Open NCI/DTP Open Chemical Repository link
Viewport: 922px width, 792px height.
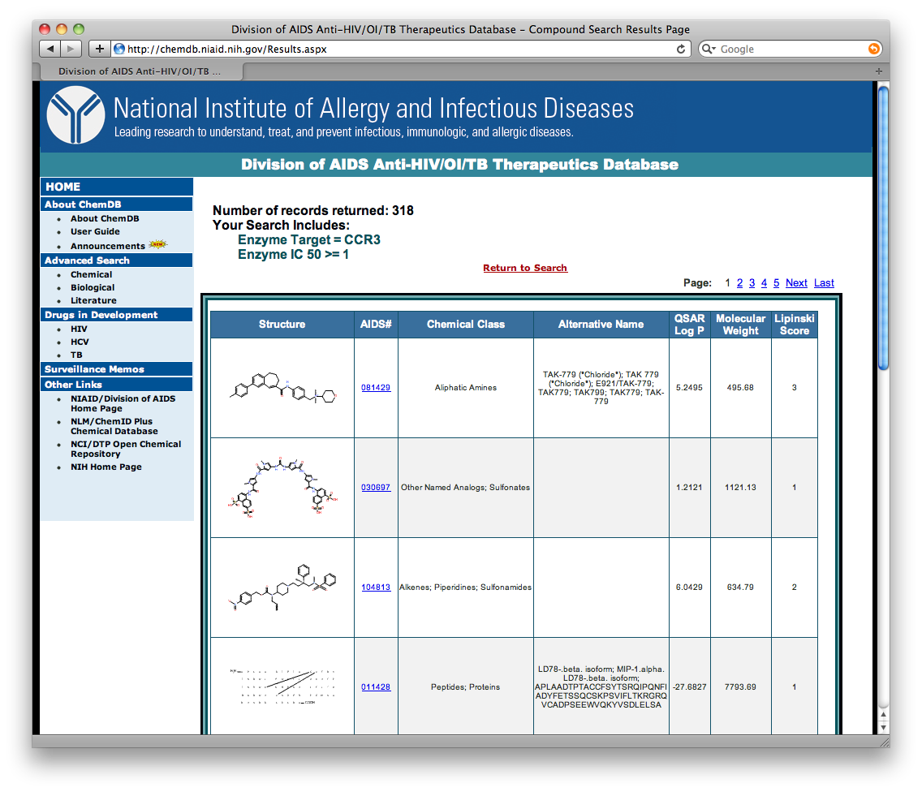126,450
